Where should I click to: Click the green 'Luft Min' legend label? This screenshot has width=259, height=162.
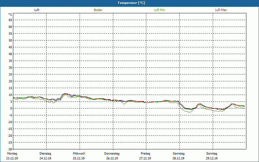(159, 10)
